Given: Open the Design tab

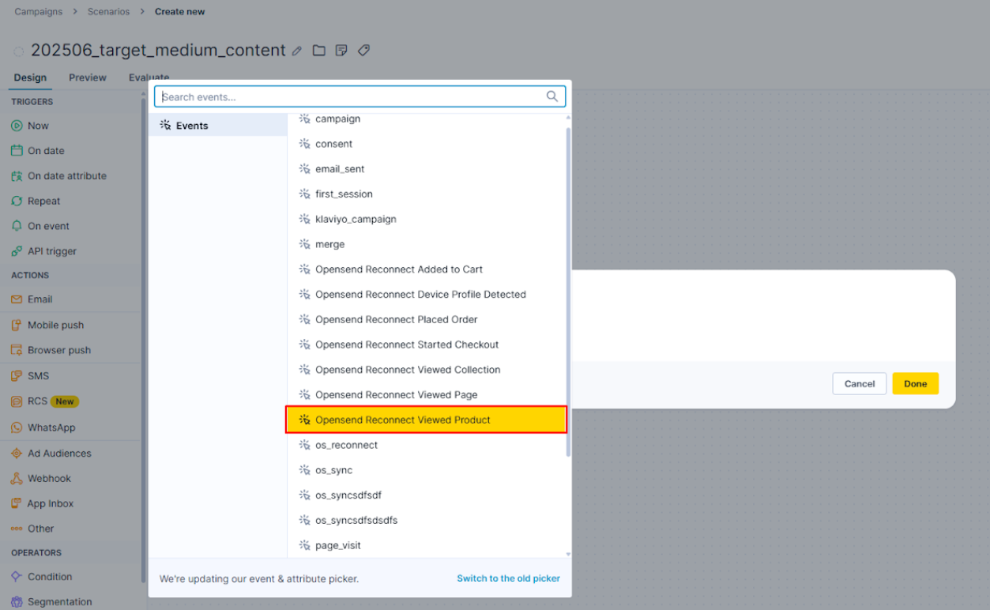Looking at the screenshot, I should tap(30, 77).
